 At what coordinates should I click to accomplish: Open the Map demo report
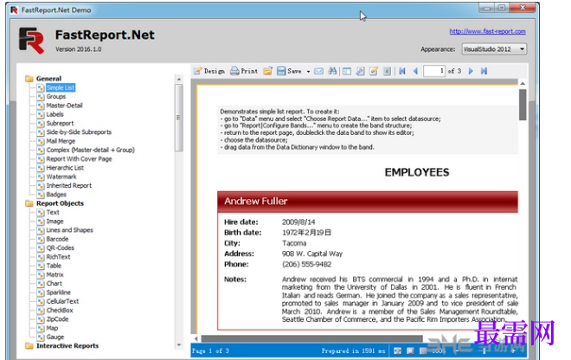[52, 328]
